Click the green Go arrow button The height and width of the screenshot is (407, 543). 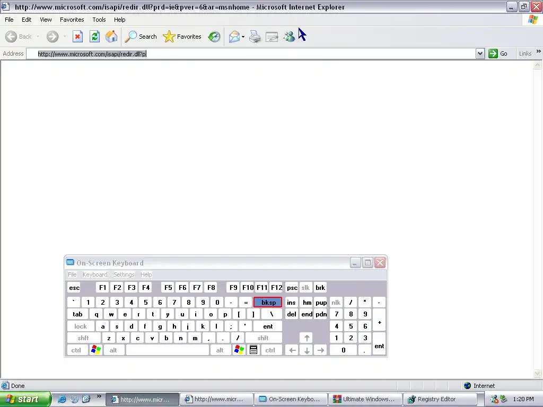tap(493, 54)
